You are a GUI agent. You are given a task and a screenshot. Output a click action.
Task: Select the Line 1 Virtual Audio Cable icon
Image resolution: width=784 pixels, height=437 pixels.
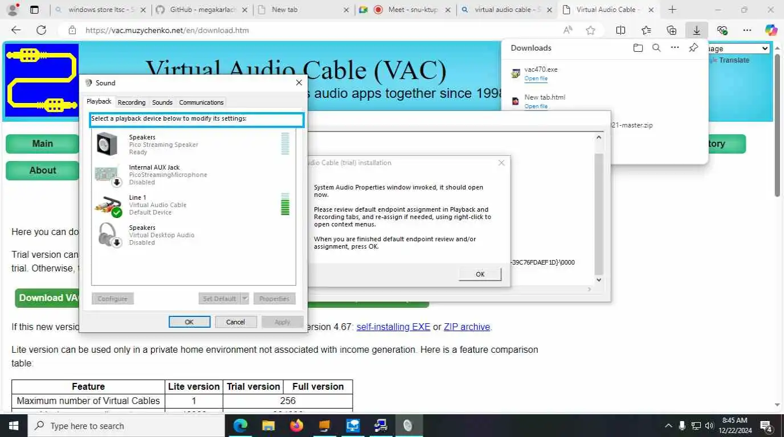[108, 205]
